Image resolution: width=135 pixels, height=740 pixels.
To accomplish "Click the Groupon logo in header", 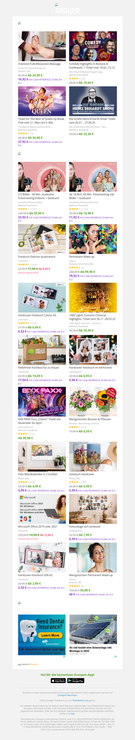I will (67, 10).
